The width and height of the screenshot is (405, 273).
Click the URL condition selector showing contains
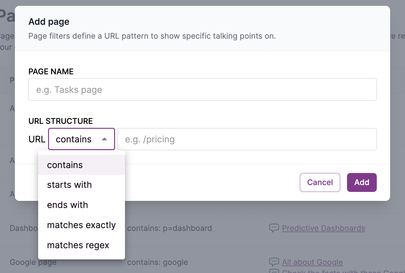click(x=81, y=139)
